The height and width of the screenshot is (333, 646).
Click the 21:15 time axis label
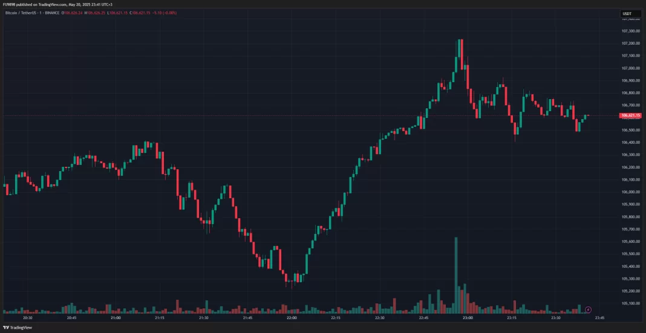160,317
